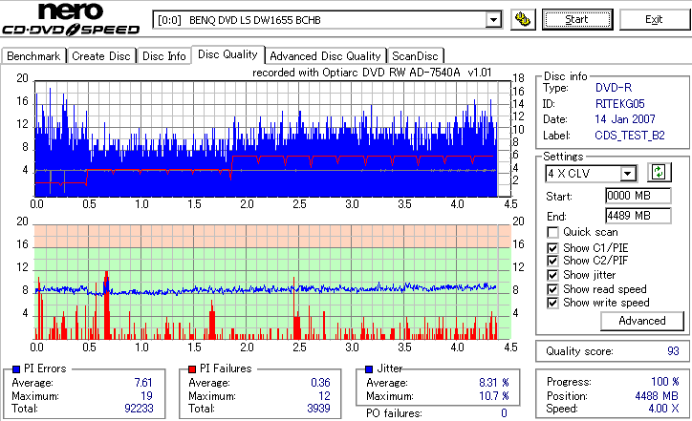The image size is (692, 421).
Task: Expand the 4 X CLV speed dropdown
Action: tap(627, 173)
